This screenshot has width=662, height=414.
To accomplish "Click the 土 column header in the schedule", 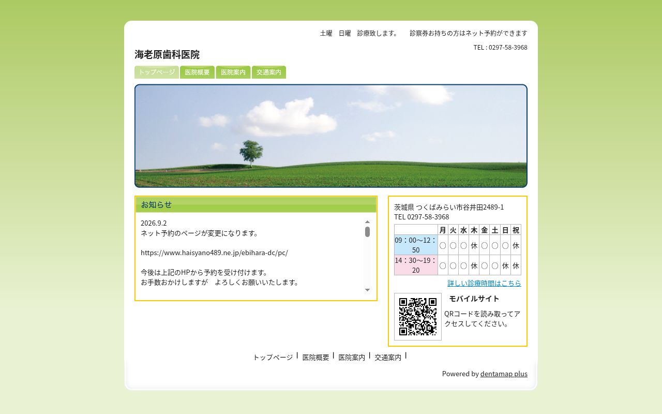I will click(x=495, y=230).
